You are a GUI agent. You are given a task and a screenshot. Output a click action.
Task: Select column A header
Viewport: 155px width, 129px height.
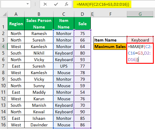(x=16, y=14)
